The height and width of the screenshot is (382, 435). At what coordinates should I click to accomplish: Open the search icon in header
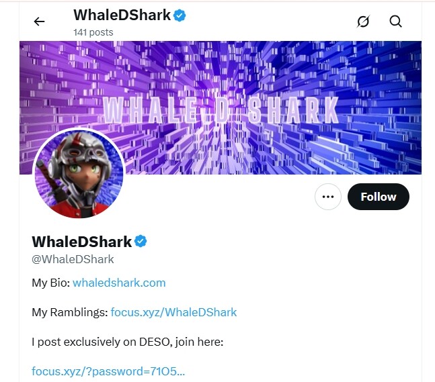396,21
